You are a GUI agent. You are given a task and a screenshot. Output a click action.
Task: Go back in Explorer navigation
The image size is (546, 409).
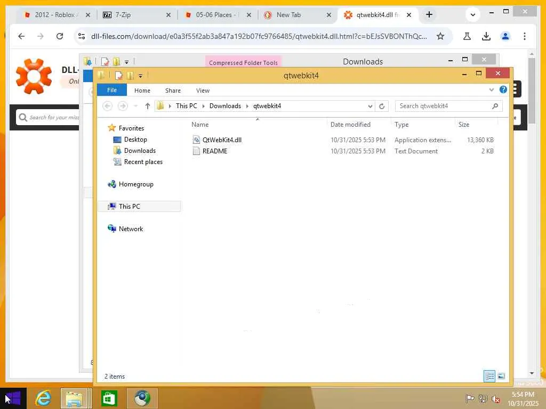click(108, 106)
